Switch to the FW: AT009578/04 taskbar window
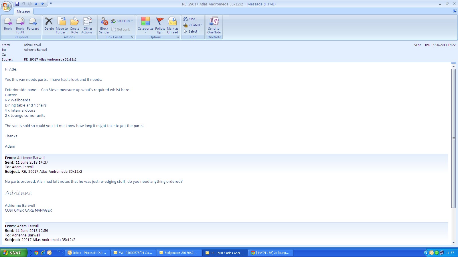Viewport: 458px width, 257px height. (x=133, y=253)
